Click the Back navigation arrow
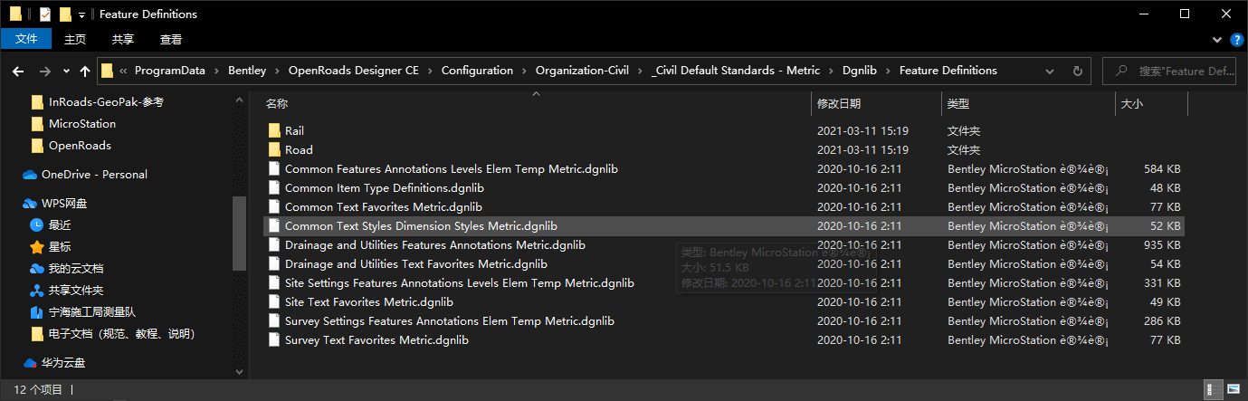The height and width of the screenshot is (401, 1248). coord(20,71)
